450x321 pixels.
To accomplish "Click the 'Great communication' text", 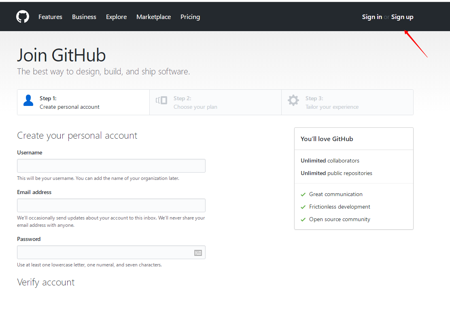I will pos(336,194).
